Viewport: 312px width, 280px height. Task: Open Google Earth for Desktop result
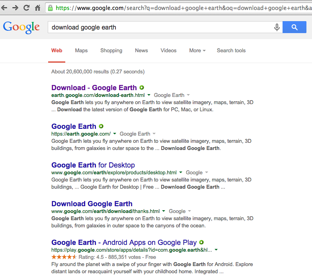click(x=93, y=165)
